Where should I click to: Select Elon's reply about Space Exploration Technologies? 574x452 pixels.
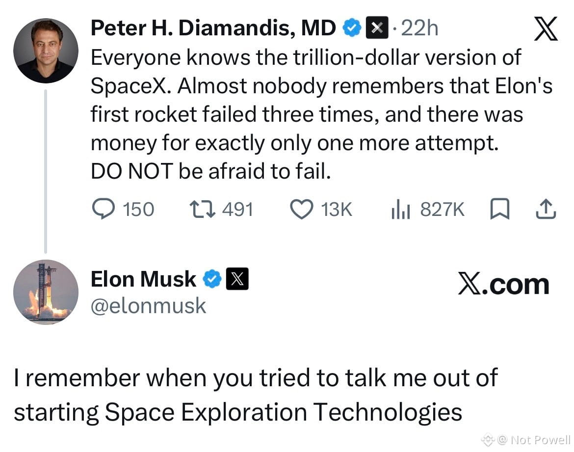click(x=256, y=395)
